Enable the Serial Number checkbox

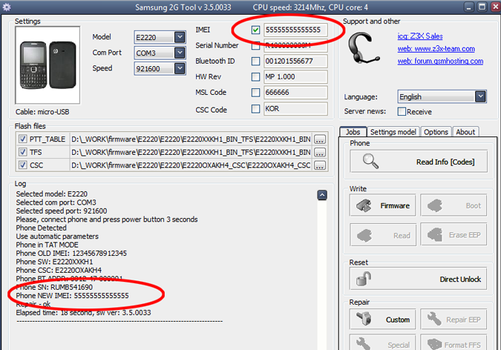pos(255,46)
